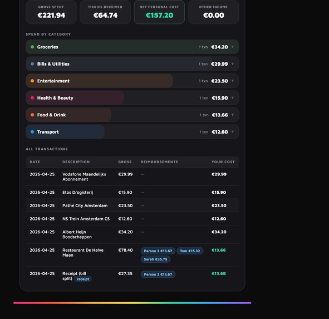Image resolution: width=329 pixels, height=319 pixels.
Task: Select the Vodafone Maandelijks Abonnement description
Action: click(x=84, y=176)
